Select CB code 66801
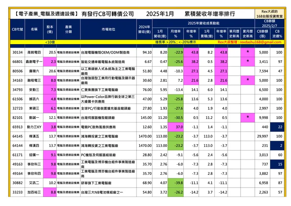 [17, 62]
